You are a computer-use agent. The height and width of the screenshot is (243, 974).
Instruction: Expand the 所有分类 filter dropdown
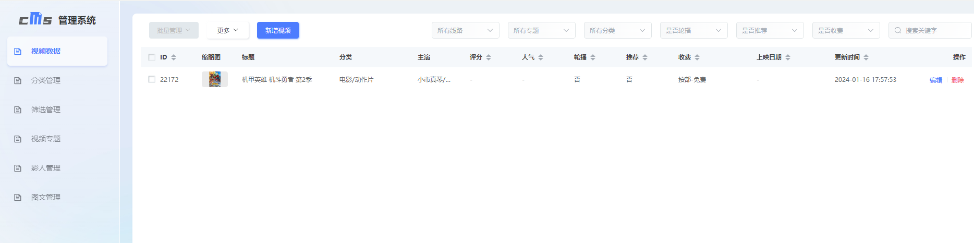click(x=618, y=30)
